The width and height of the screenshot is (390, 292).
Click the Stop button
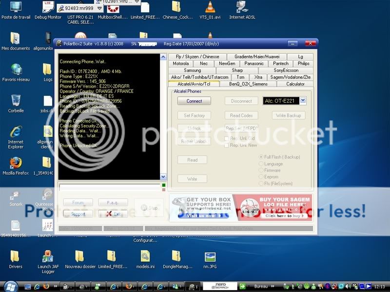149,208
